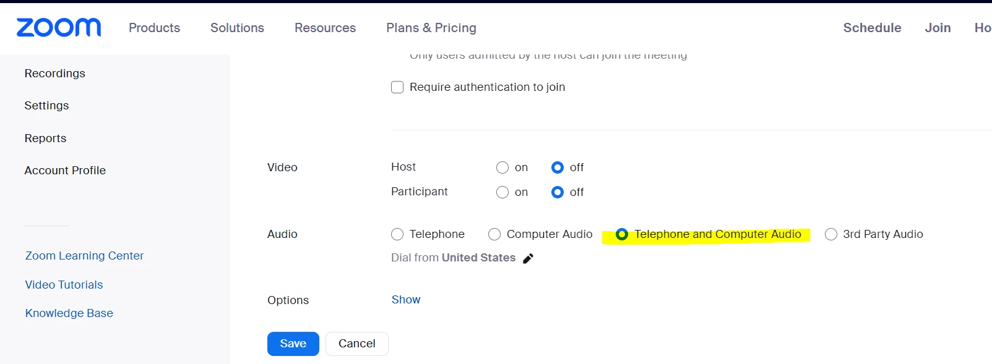Click the Save button
This screenshot has height=364, width=992.
(x=293, y=344)
